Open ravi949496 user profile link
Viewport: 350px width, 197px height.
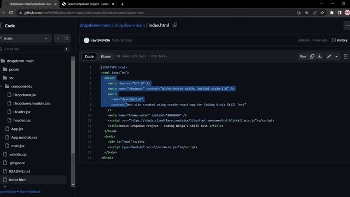[x=101, y=40]
